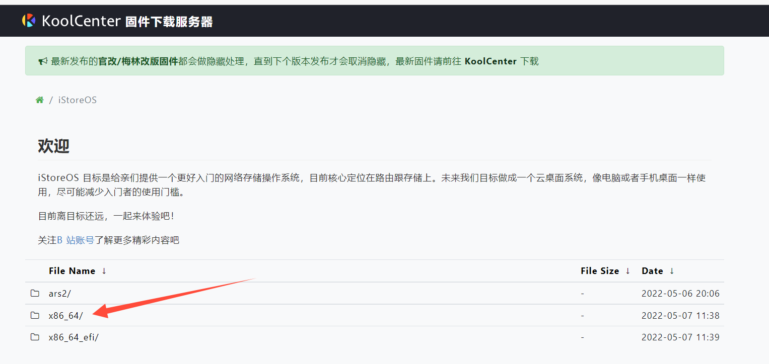The image size is (769, 364).
Task: Sort by Date column header
Action: click(x=652, y=271)
